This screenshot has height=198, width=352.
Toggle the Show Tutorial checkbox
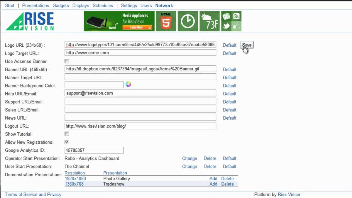(67, 134)
